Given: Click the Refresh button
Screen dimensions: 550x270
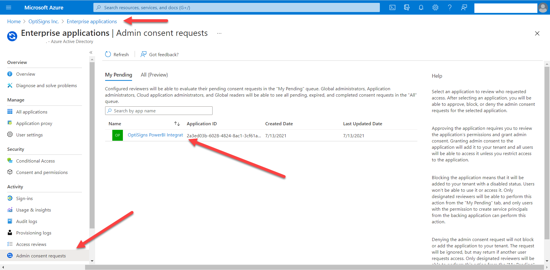Looking at the screenshot, I should (117, 54).
